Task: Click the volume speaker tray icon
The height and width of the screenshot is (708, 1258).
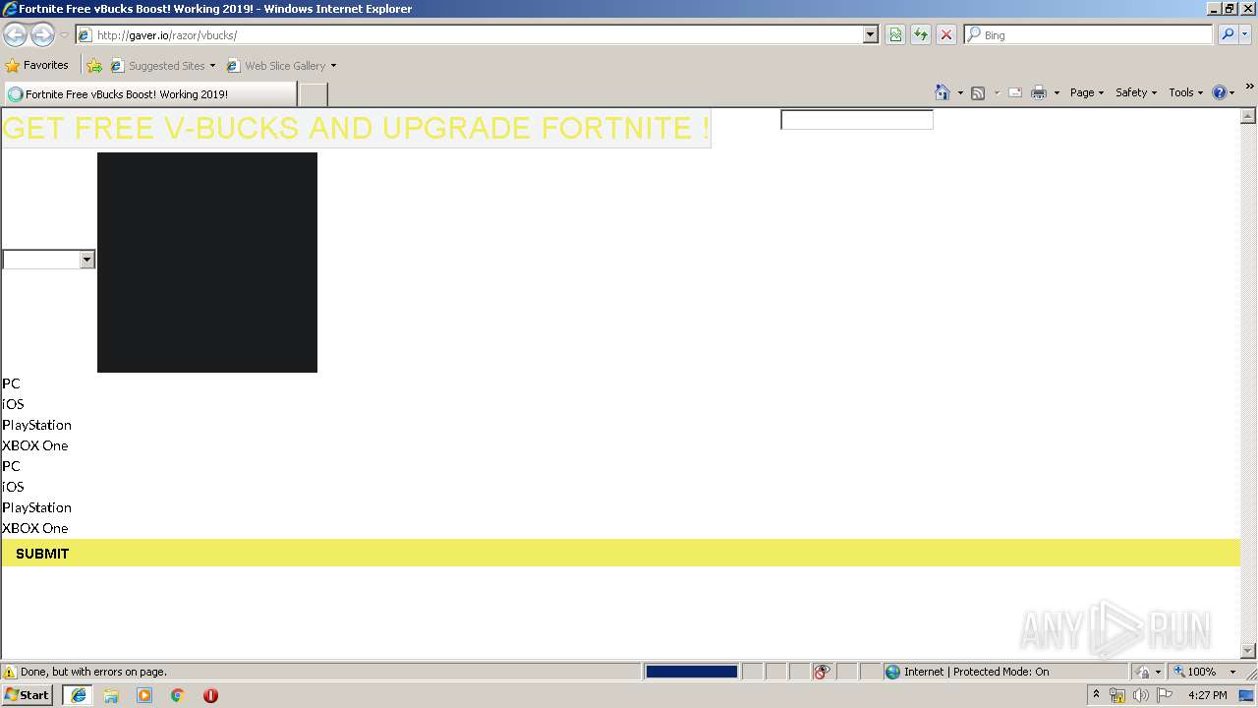Action: click(x=1140, y=695)
